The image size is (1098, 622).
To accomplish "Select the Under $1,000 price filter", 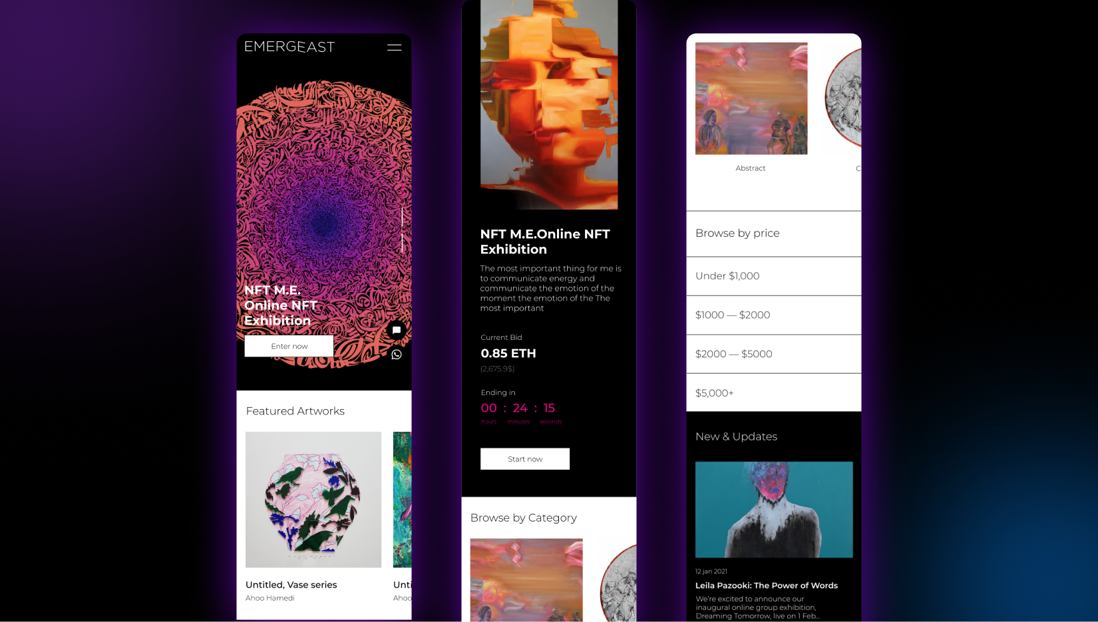I will click(x=774, y=276).
